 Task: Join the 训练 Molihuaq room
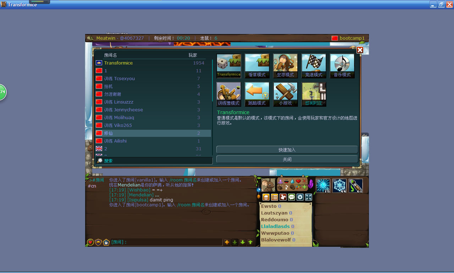tap(153, 117)
